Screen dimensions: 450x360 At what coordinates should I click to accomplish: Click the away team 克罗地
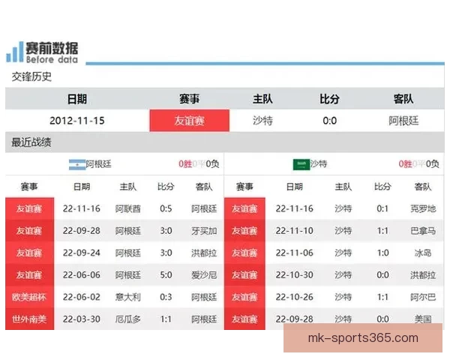click(x=423, y=208)
